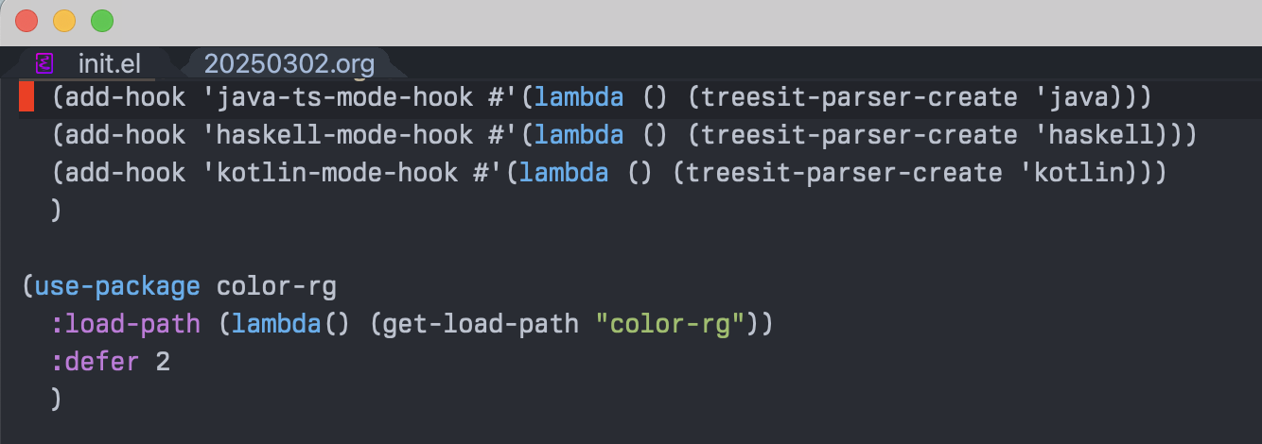
Task: Maximize the window using the green button
Action: coord(101,21)
